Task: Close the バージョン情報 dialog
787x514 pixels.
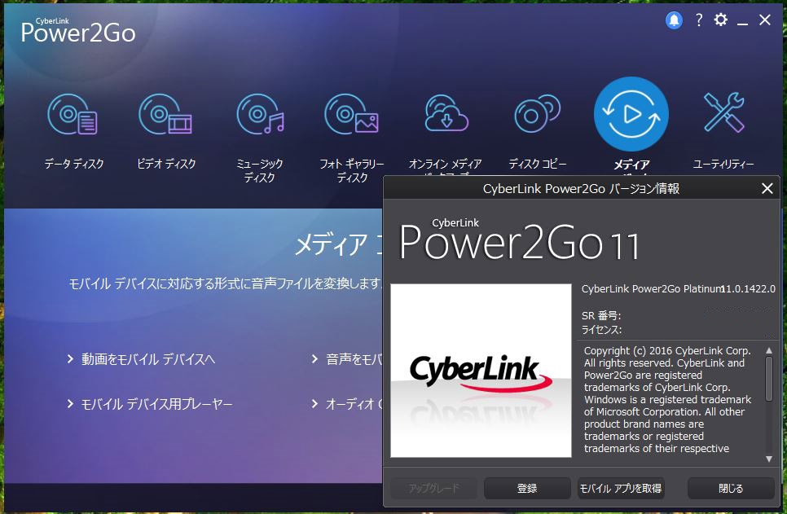Action: pyautogui.click(x=767, y=188)
